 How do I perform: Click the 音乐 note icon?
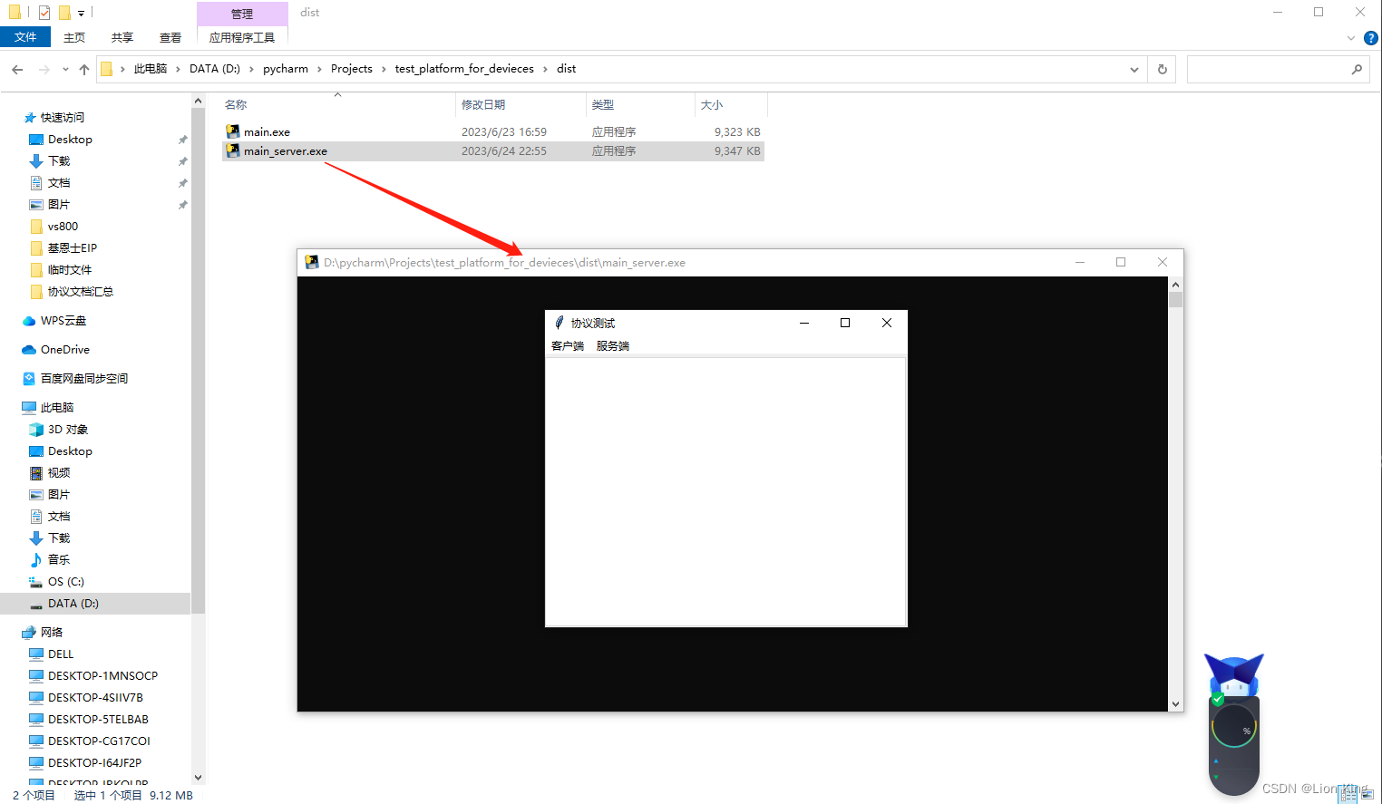(x=36, y=560)
